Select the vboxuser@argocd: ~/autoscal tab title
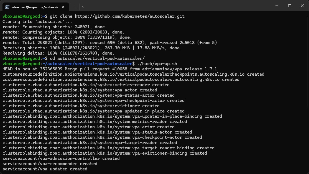 [35, 7]
